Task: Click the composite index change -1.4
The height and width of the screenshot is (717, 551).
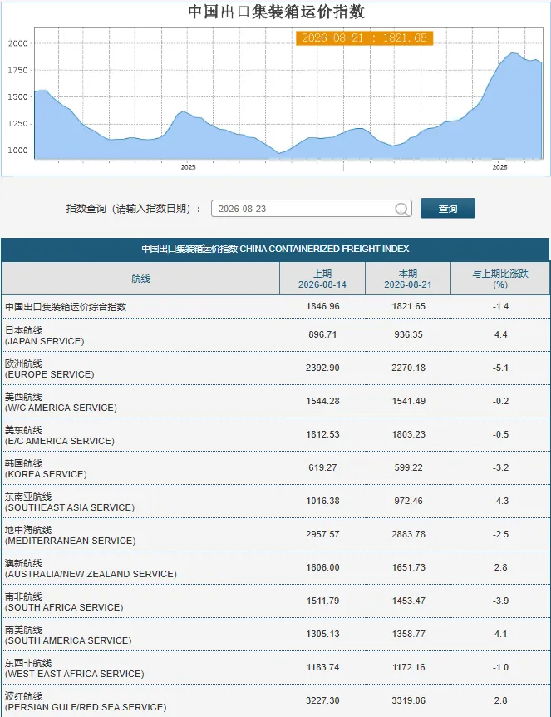Action: (x=501, y=306)
